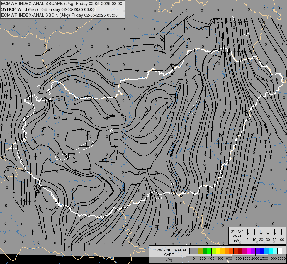Screen dimensions: 287x264
Task: Click the wind legend arrow above 50
Action: click(x=275, y=232)
